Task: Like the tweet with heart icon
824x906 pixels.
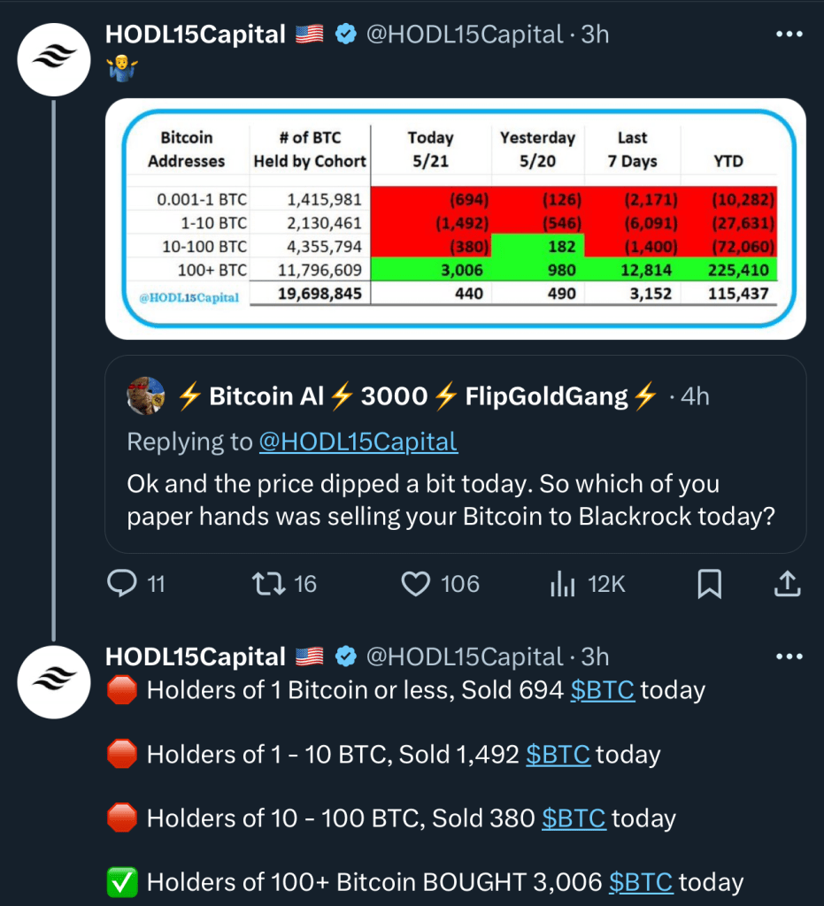Action: (416, 583)
